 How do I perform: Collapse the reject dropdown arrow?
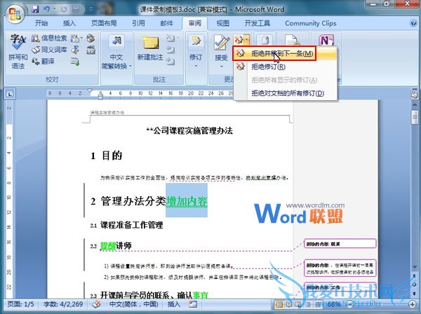(x=247, y=40)
